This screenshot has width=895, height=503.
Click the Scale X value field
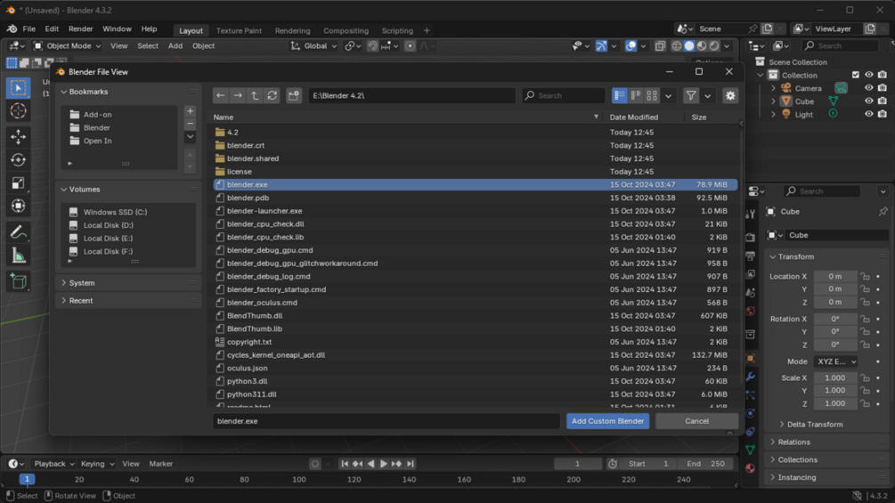835,378
